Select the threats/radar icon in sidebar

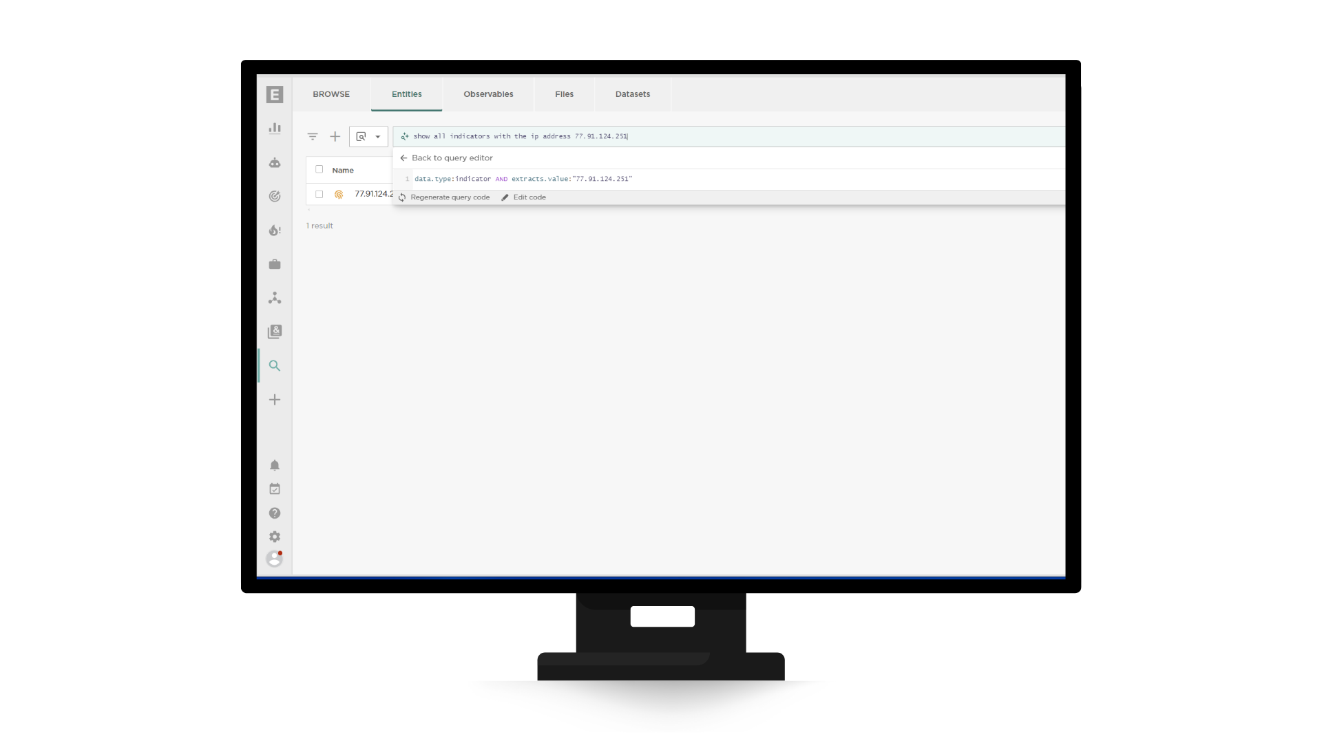click(x=274, y=195)
